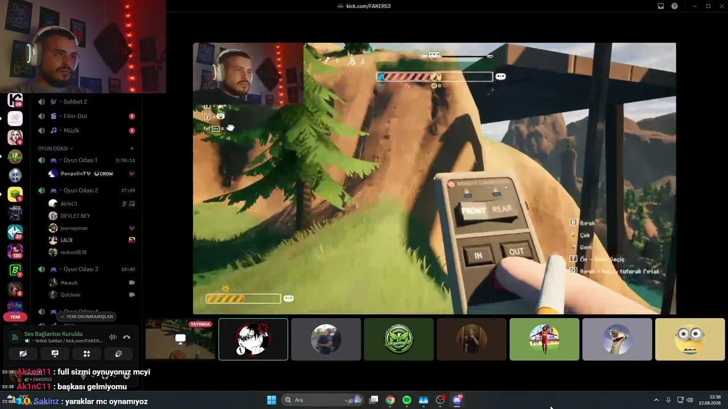Viewport: 728px width, 409px height.
Task: Select the green gaming logo participant tile
Action: click(399, 339)
